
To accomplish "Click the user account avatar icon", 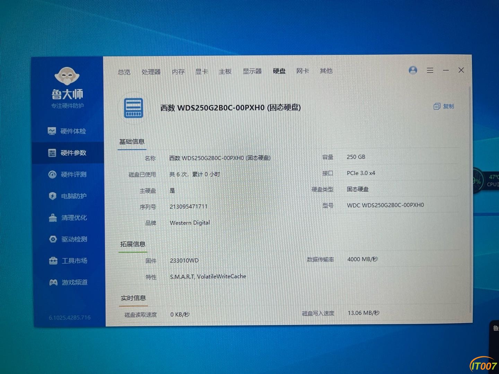I will 413,70.
